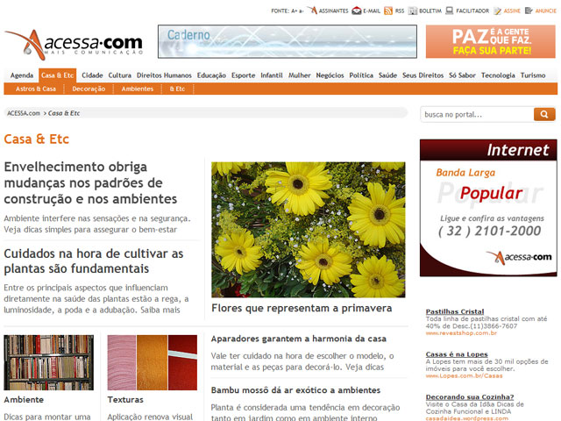561x421 pixels.
Task: Select the Tecnologia menu item
Action: point(498,75)
